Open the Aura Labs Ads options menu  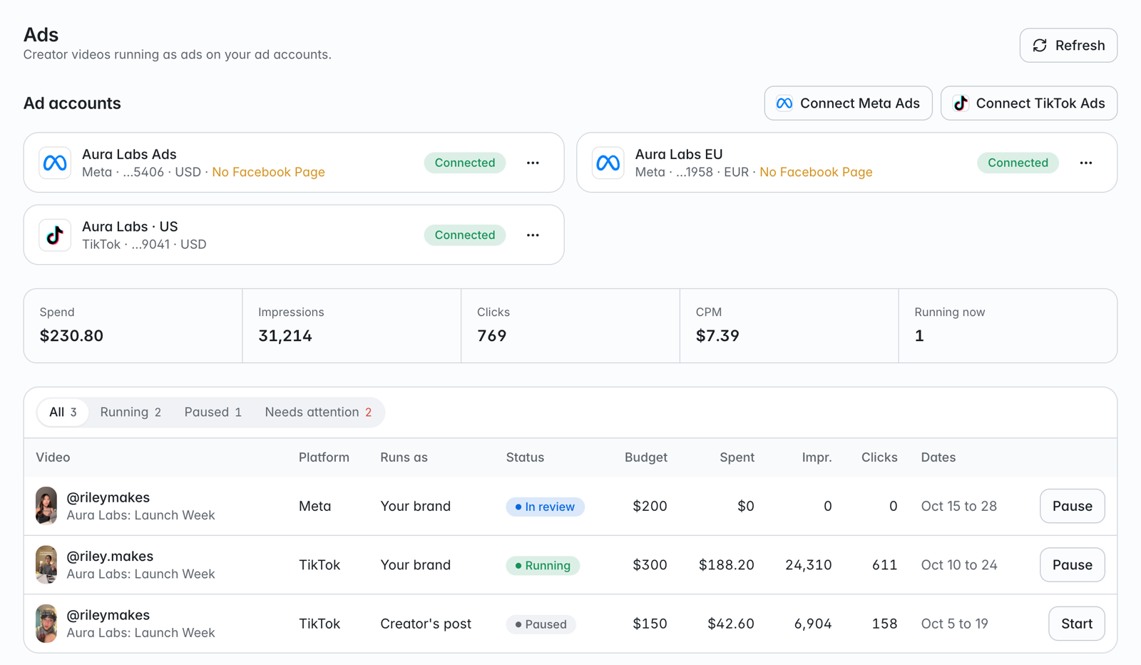point(533,163)
